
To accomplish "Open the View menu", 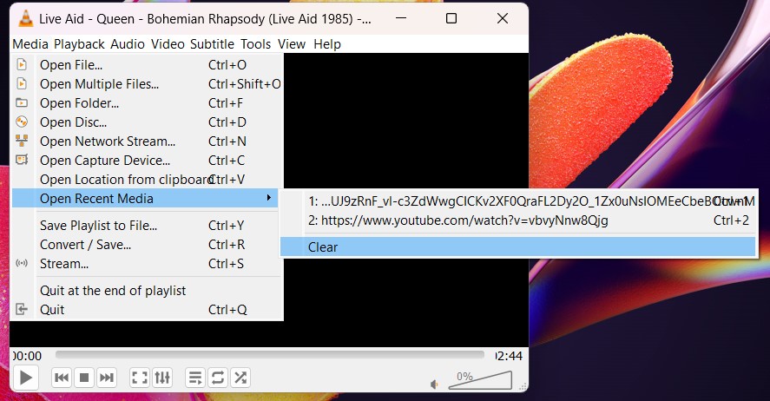I will (292, 44).
